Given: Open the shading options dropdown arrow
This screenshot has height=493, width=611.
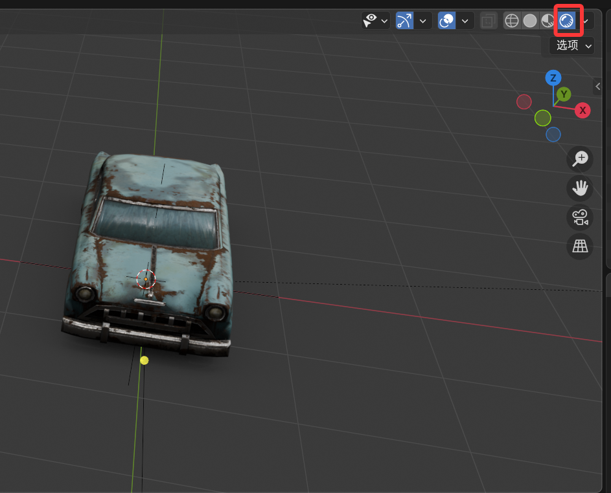Looking at the screenshot, I should click(586, 21).
